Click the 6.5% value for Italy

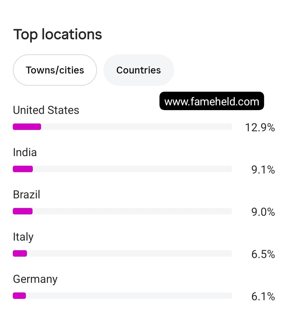pos(263,254)
